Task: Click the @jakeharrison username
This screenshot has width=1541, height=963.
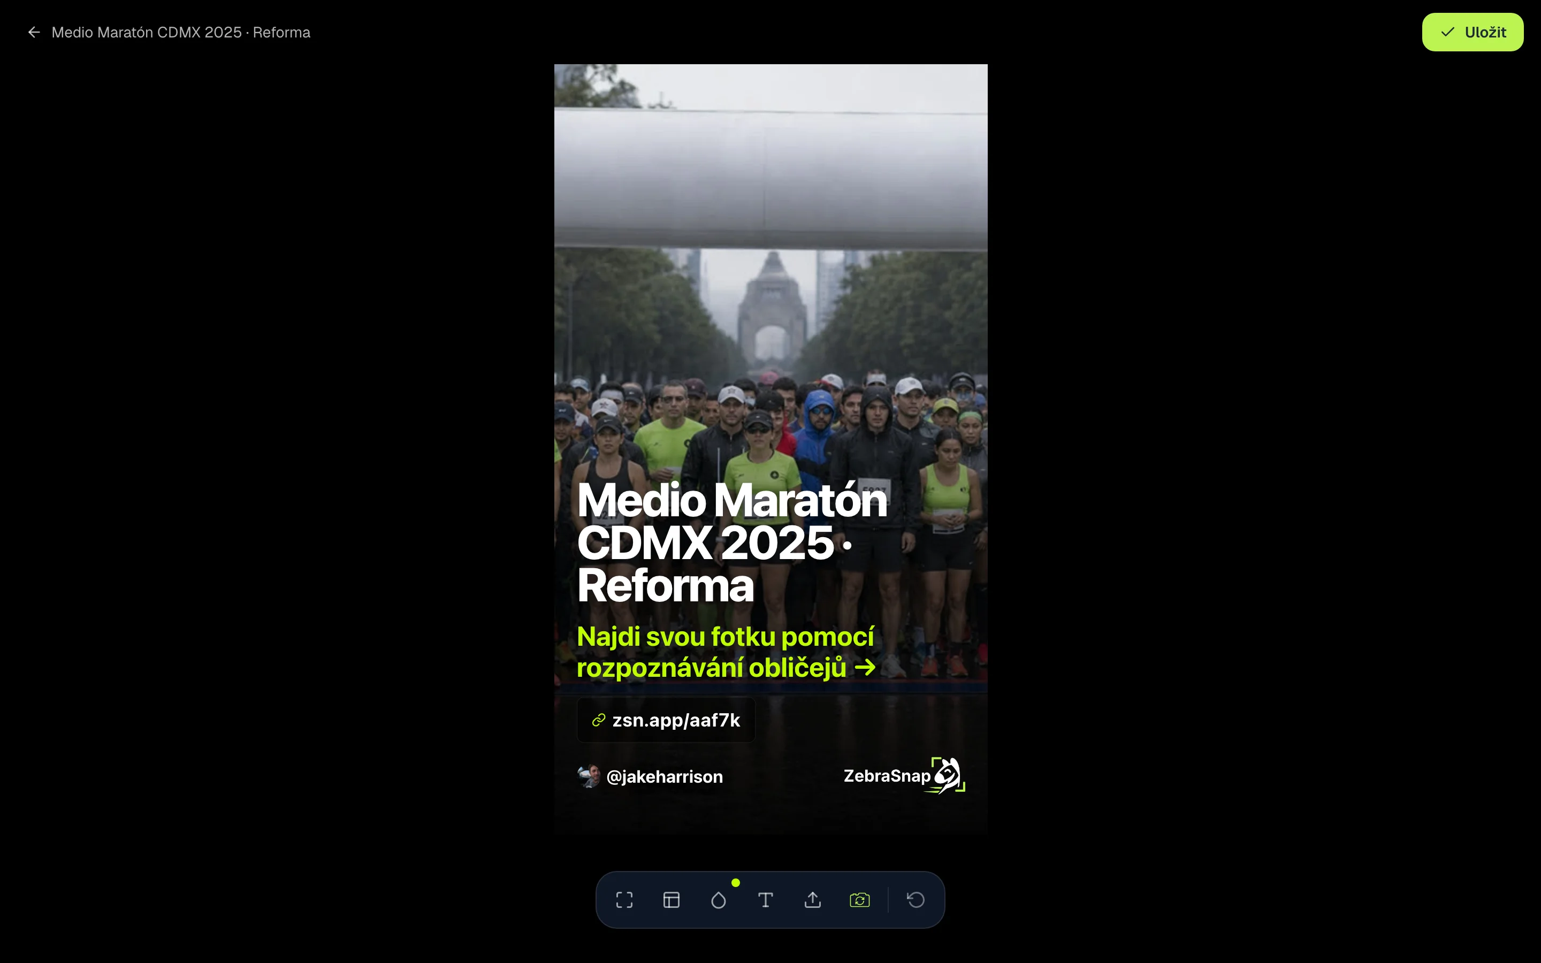Action: [x=664, y=776]
